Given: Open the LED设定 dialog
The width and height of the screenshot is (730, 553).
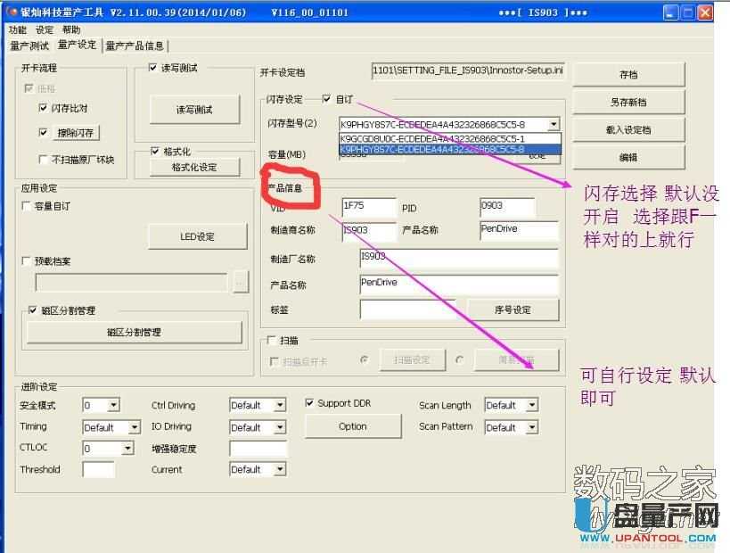Looking at the screenshot, I should [x=196, y=235].
